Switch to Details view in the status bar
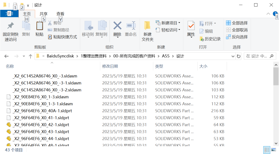The width and height of the screenshot is (279, 154). click(x=267, y=150)
